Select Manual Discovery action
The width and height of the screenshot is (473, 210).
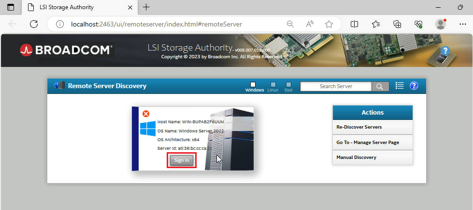(373, 157)
